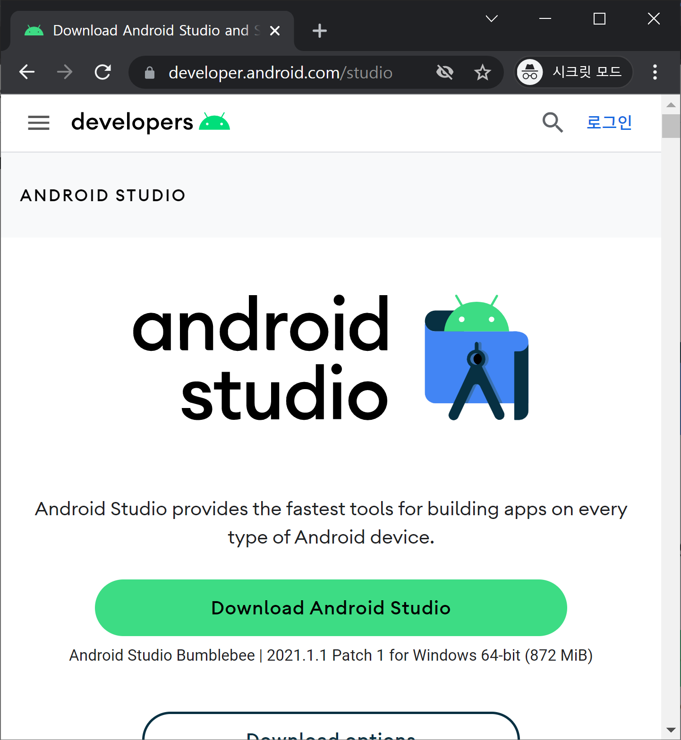Viewport: 681px width, 740px height.
Task: Open the tab search dropdown arrow
Action: (x=492, y=19)
